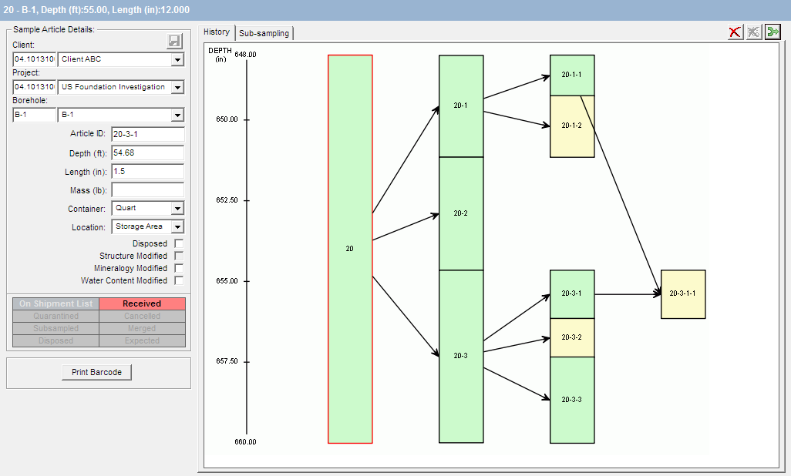Viewport: 791px width, 476px height.
Task: Click the green merge arrow icon
Action: pos(772,32)
